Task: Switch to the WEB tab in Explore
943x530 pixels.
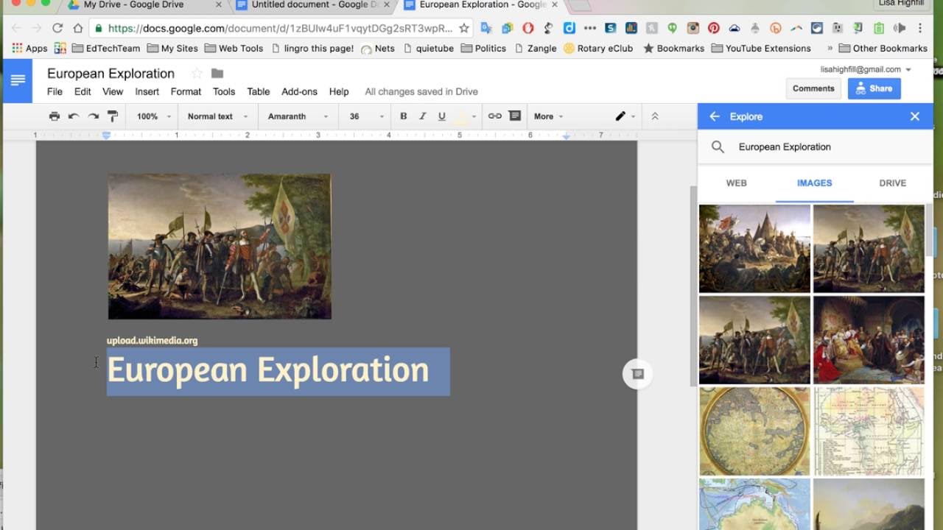Action: click(737, 183)
